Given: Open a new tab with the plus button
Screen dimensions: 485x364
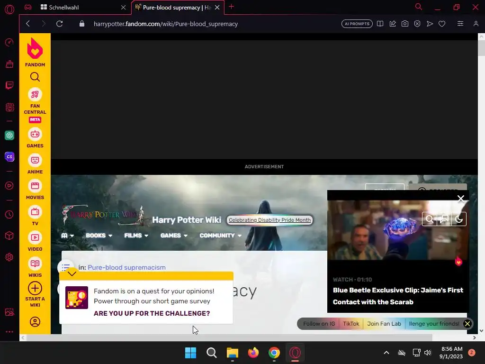Looking at the screenshot, I should [x=231, y=7].
